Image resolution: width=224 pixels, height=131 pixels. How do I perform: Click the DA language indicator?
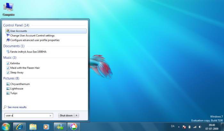[x=173, y=126]
